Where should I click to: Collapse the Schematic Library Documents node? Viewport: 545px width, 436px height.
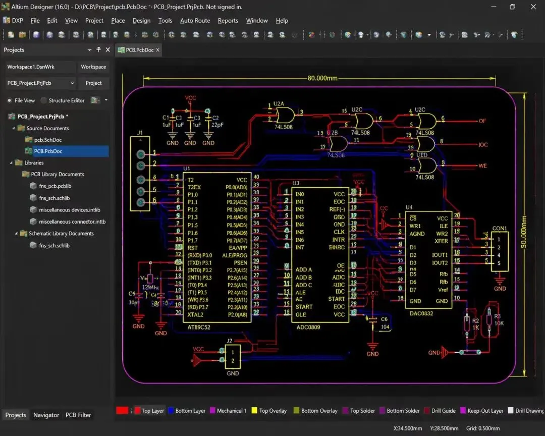(x=16, y=233)
